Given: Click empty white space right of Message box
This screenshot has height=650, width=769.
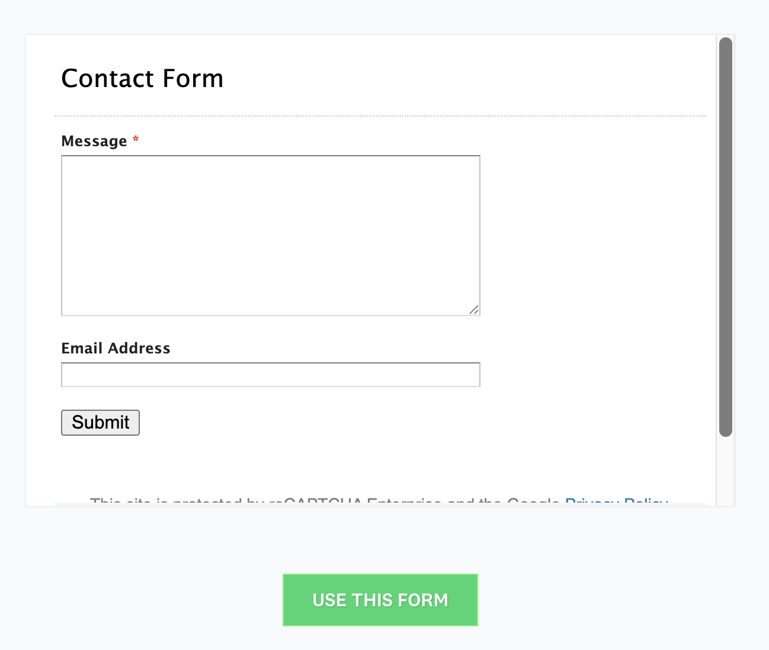Looking at the screenshot, I should pos(592,237).
